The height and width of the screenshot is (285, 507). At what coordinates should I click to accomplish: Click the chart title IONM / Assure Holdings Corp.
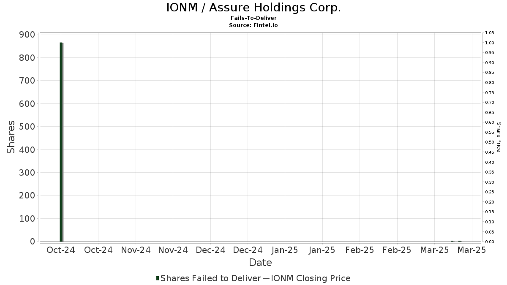[253, 8]
